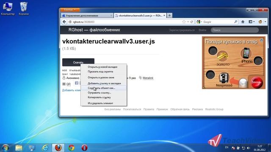Click the 'Войти' login link
271x152 pixels.
pyautogui.click(x=202, y=30)
